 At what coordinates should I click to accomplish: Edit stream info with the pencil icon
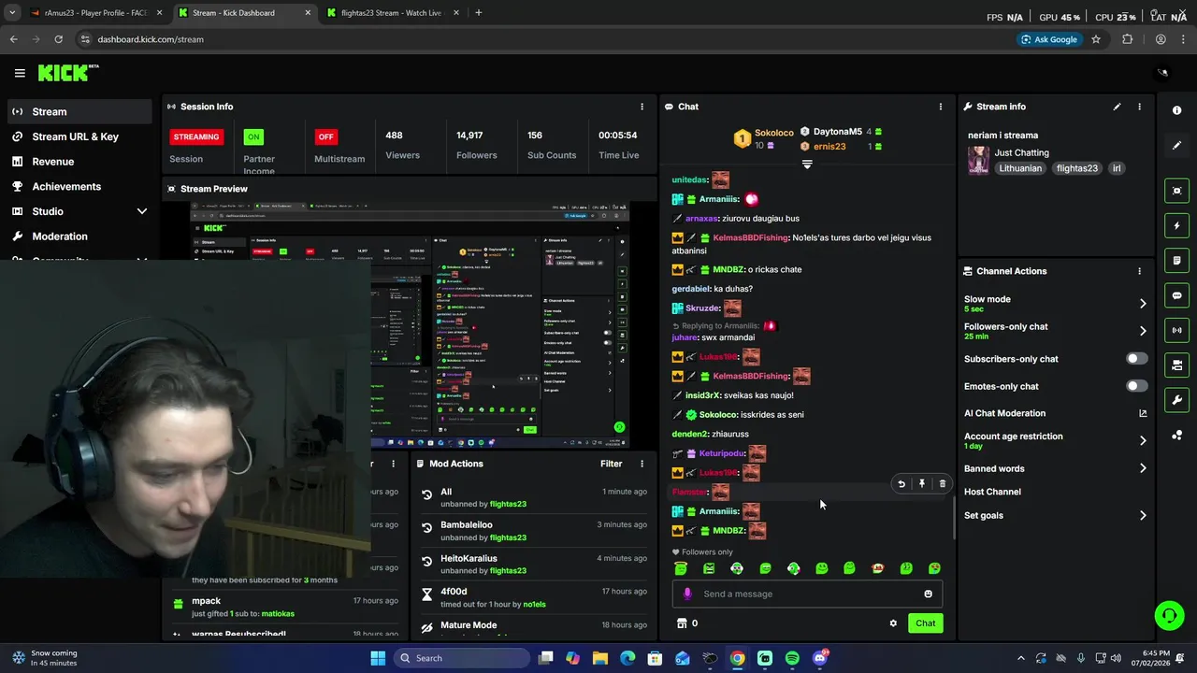click(x=1117, y=107)
